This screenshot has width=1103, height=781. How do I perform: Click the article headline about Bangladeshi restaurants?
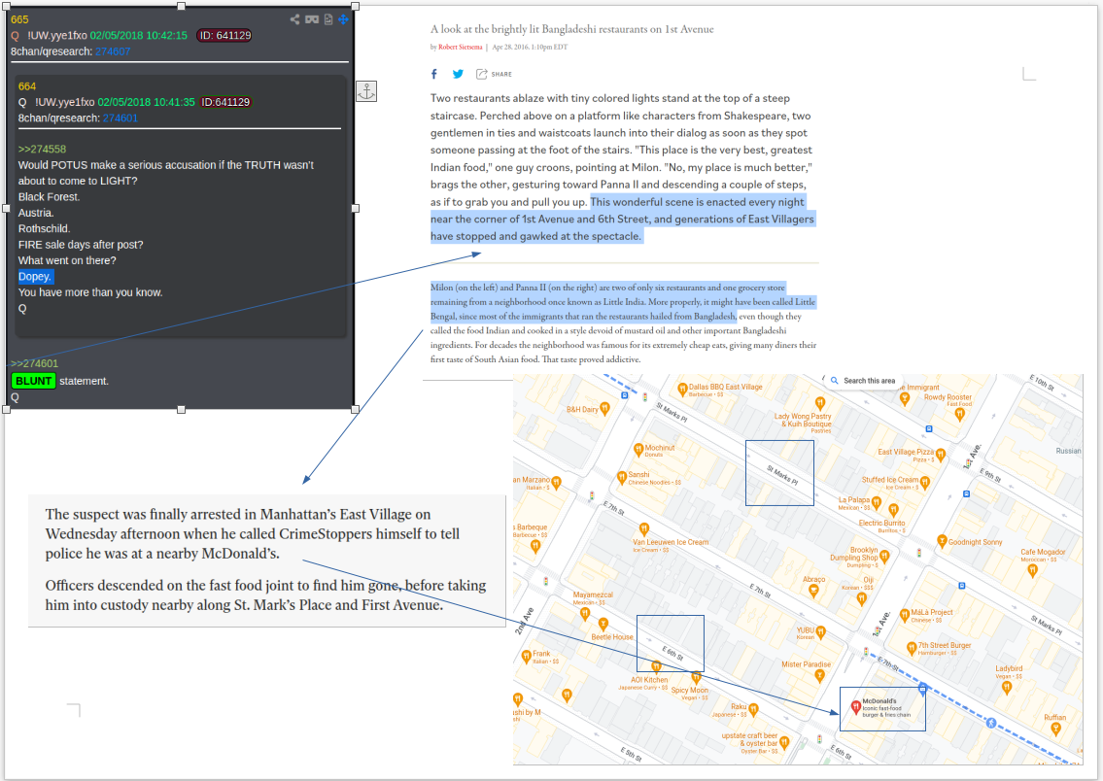point(571,29)
